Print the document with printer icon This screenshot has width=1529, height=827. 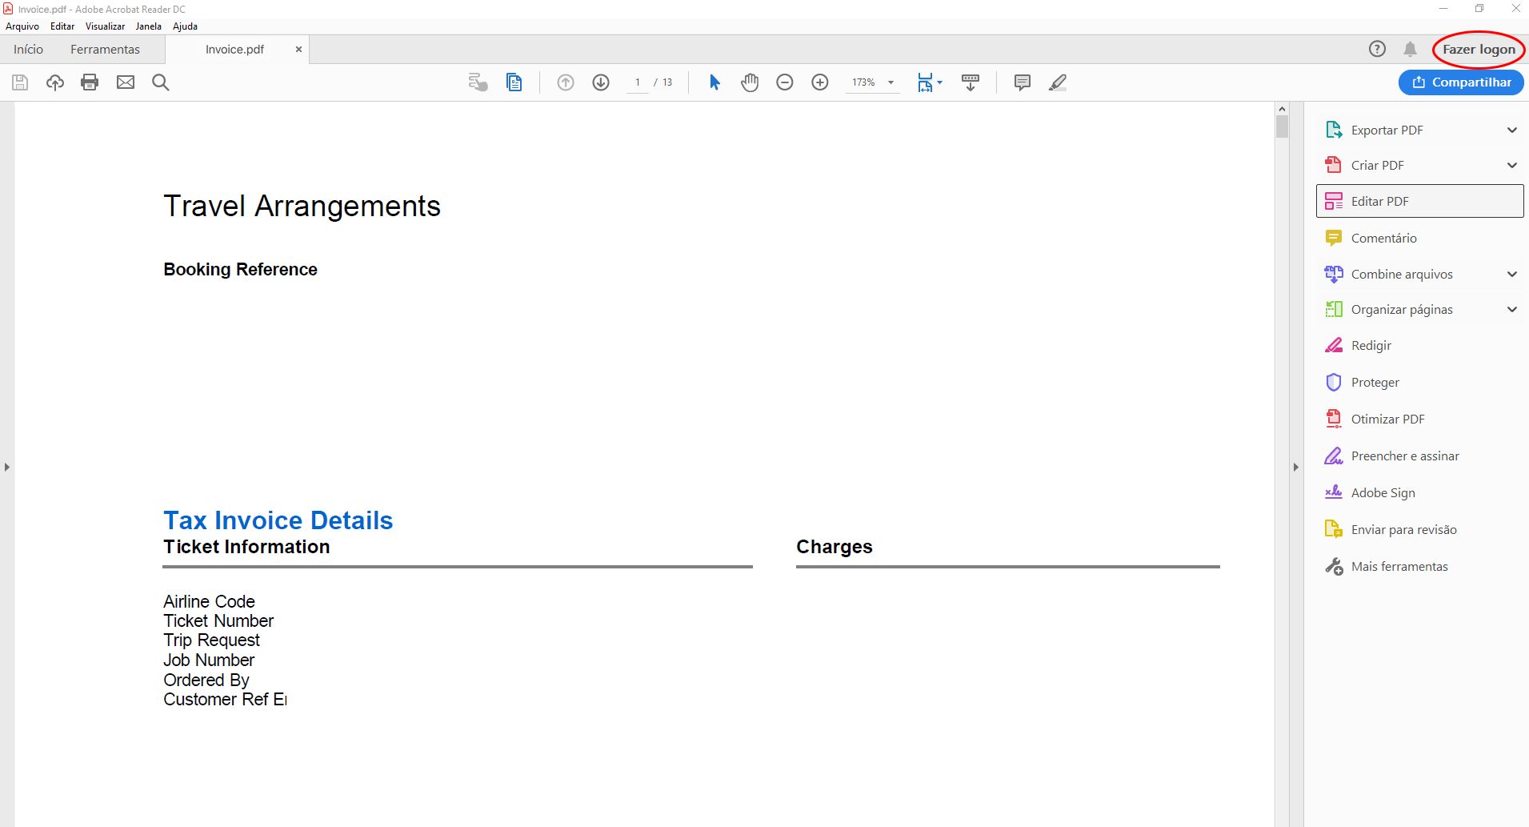coord(90,82)
